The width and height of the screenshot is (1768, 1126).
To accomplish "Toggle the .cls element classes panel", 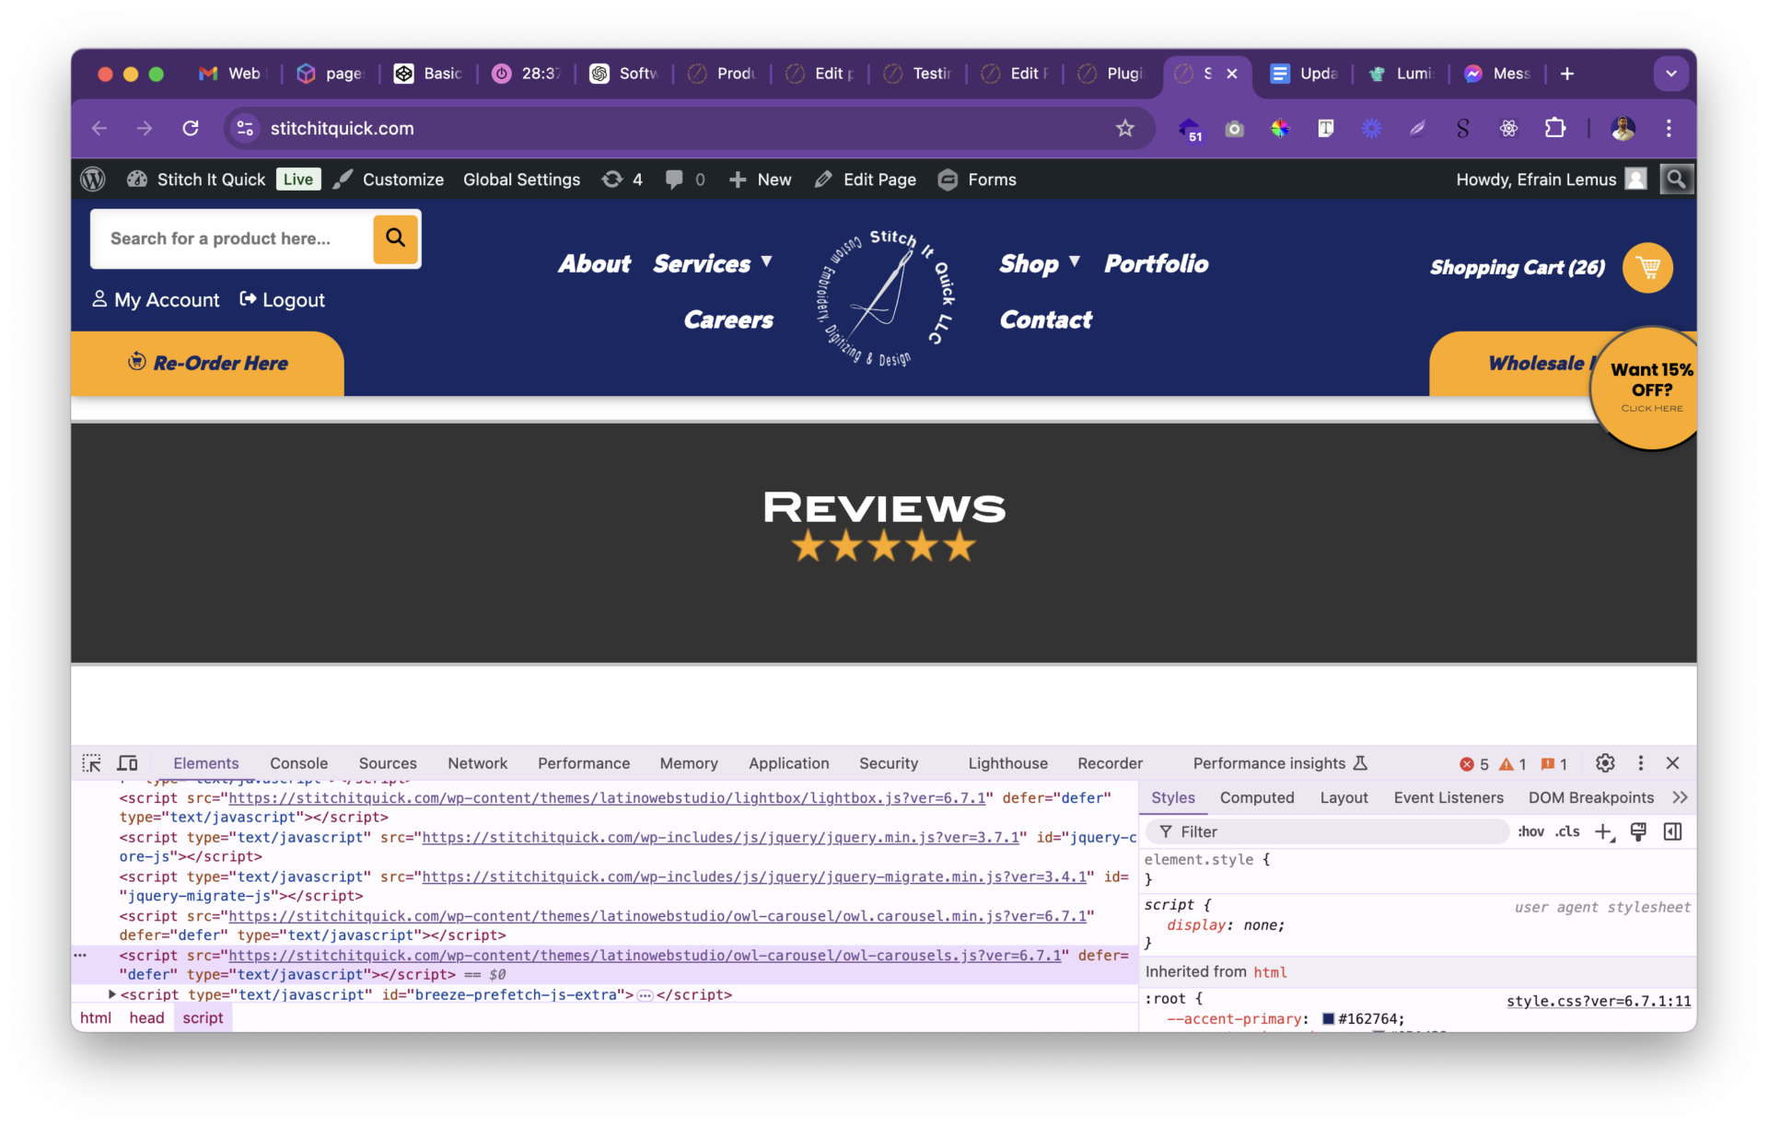I will tap(1567, 832).
